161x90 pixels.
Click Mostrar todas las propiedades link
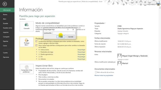tap(104, 75)
